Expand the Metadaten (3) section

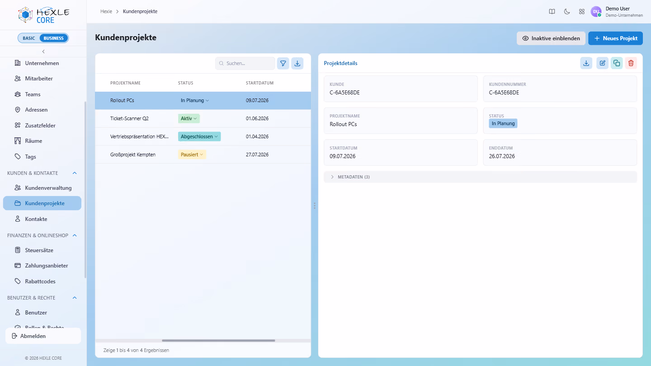(x=480, y=177)
